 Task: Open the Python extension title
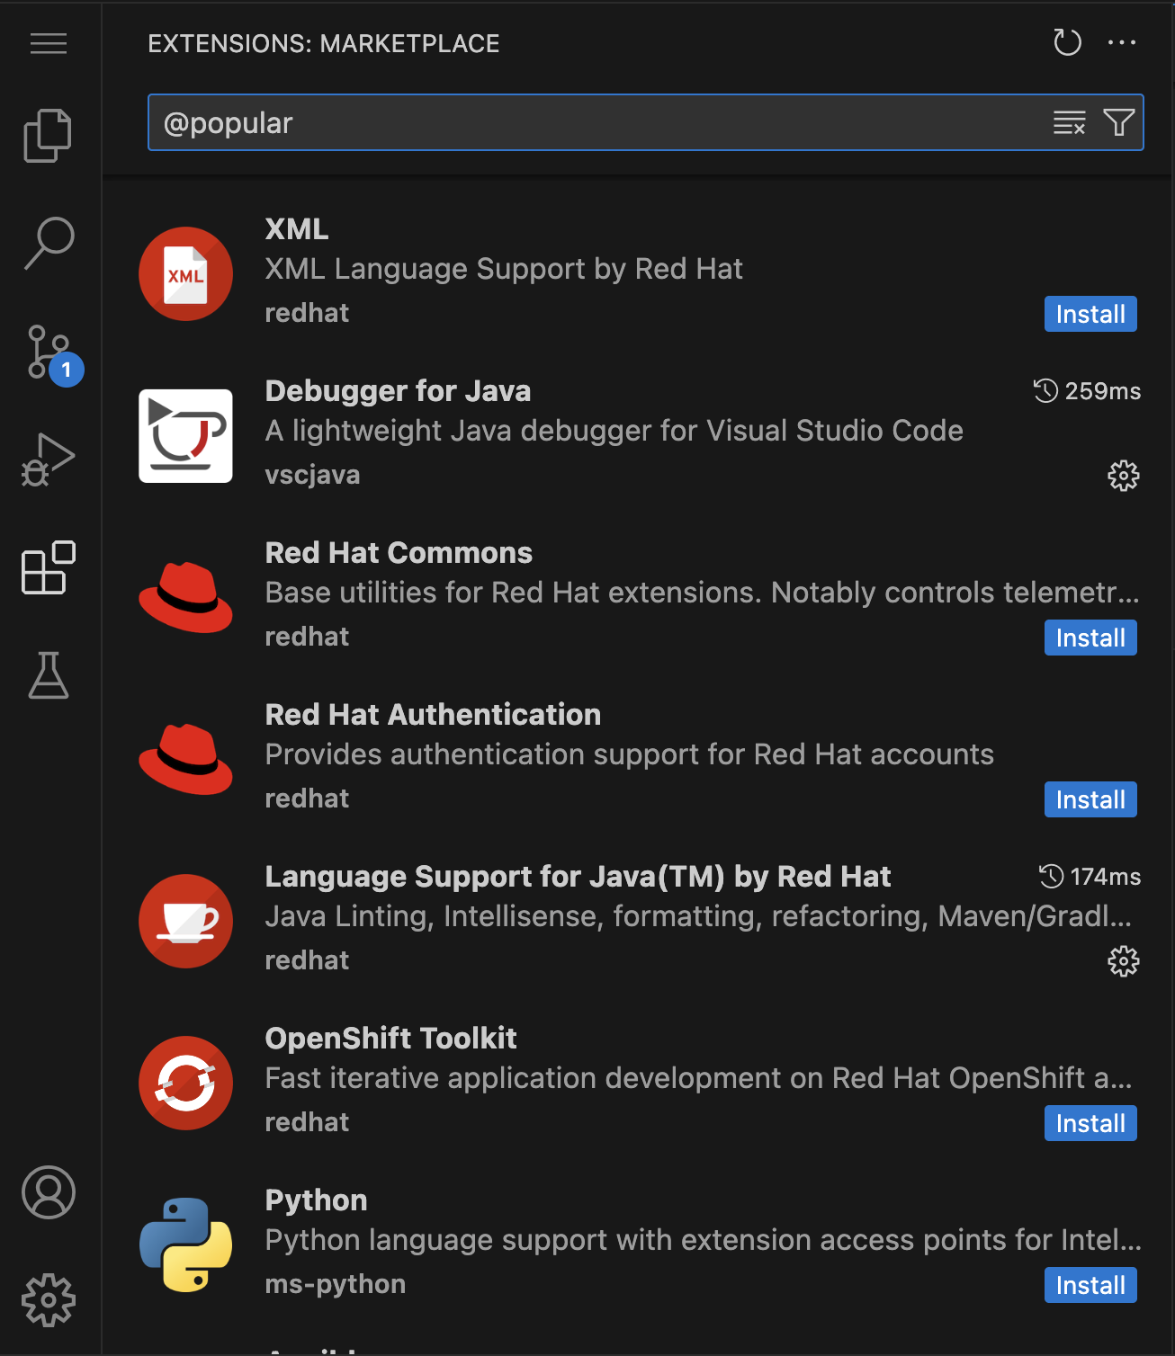point(316,1200)
